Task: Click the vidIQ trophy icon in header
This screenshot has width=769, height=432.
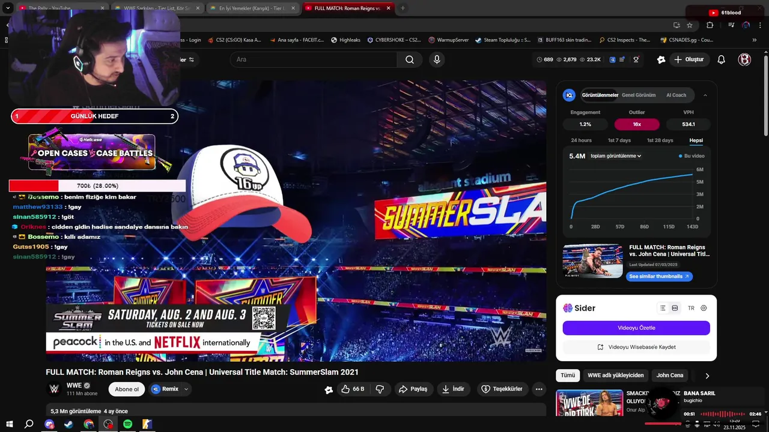Action: [x=636, y=59]
